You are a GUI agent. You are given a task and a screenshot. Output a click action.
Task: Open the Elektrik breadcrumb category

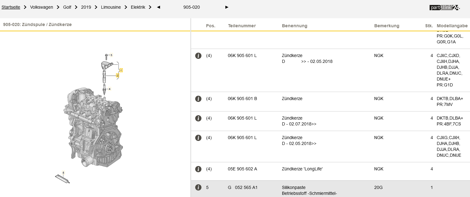coord(138,7)
